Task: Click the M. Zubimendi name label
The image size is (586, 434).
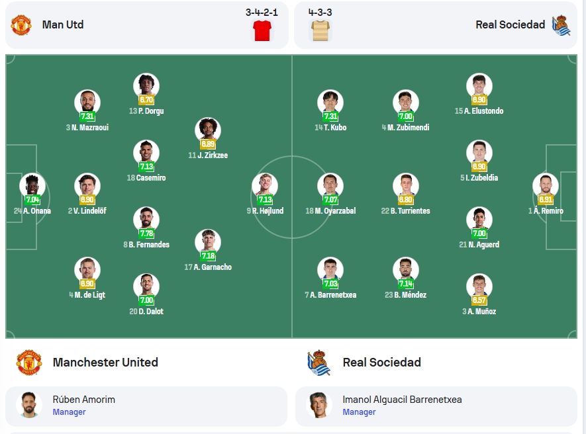Action: pyautogui.click(x=405, y=128)
